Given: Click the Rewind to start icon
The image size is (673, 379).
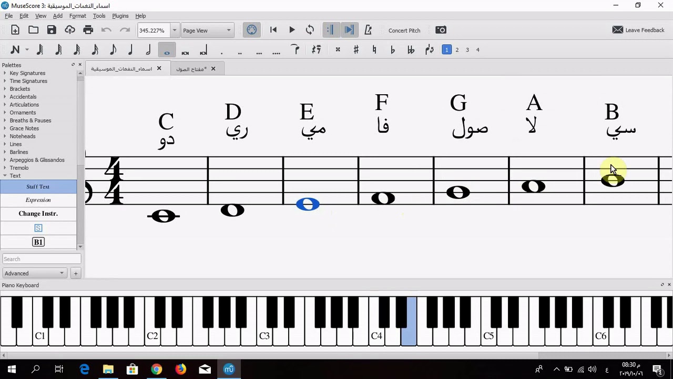Looking at the screenshot, I should (273, 30).
